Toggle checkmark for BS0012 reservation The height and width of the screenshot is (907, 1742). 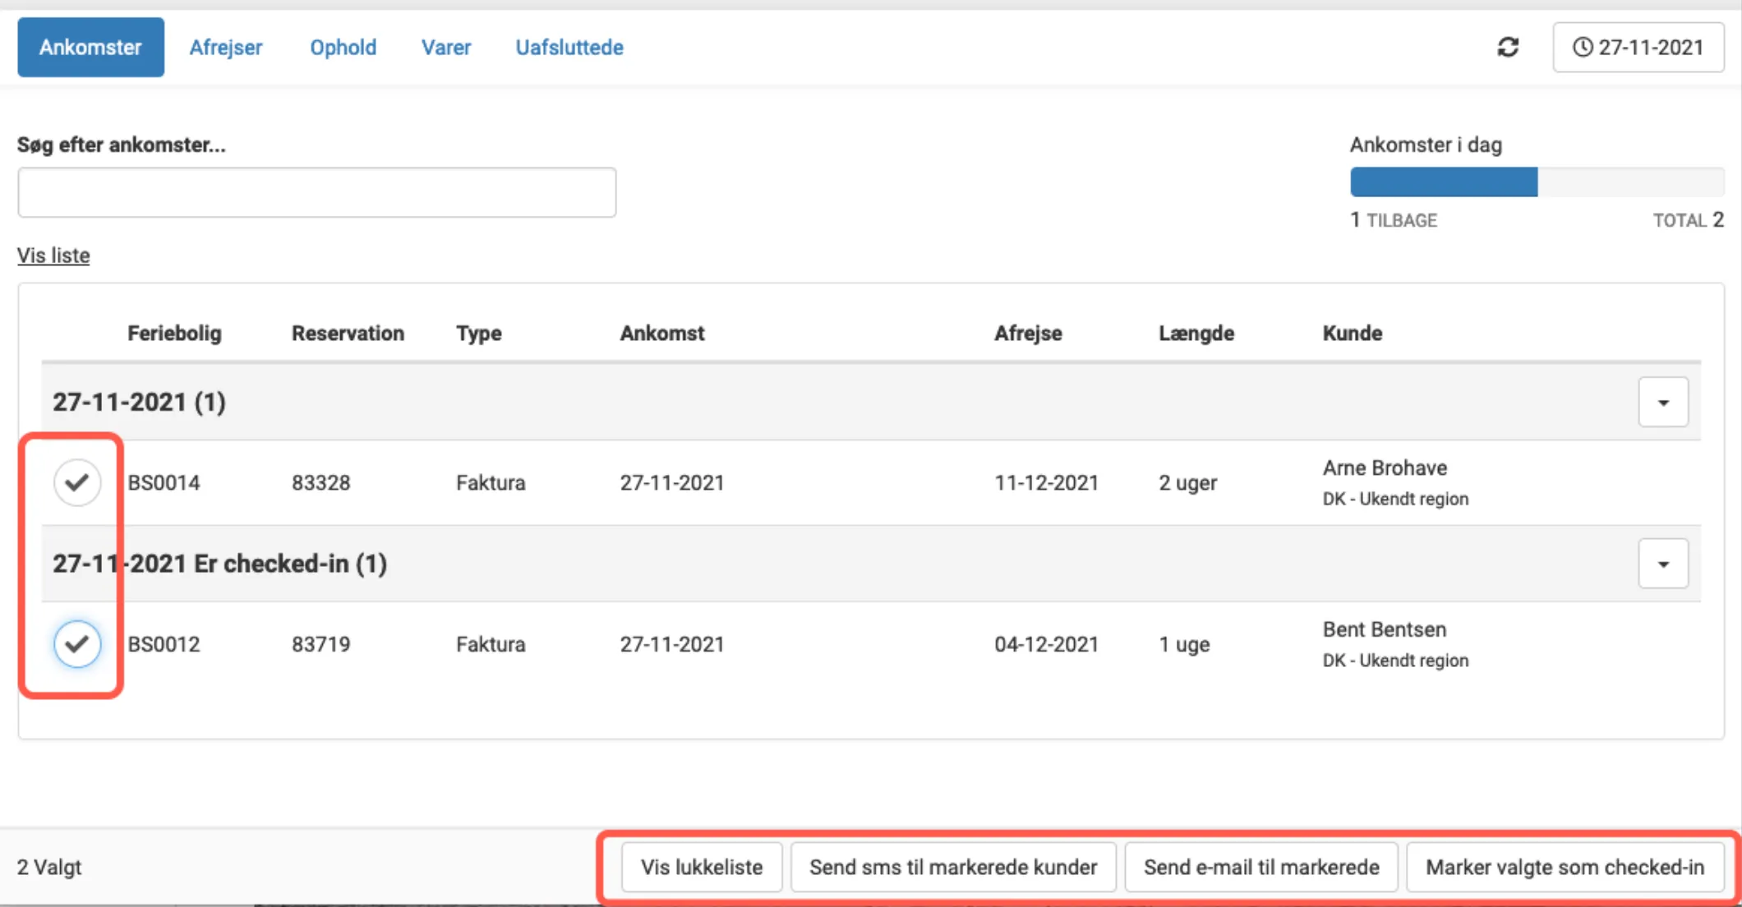coord(77,644)
